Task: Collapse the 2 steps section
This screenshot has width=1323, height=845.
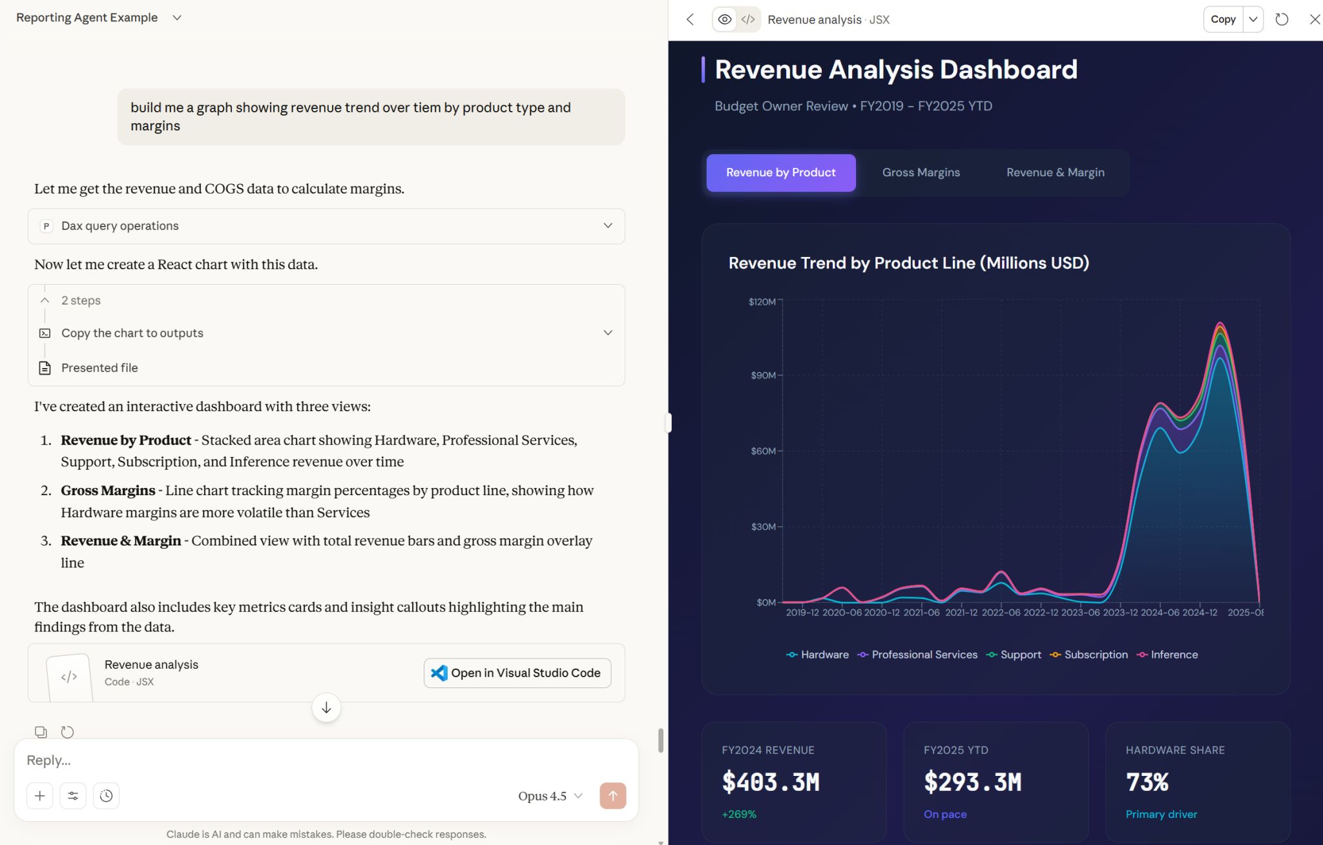Action: coord(45,300)
